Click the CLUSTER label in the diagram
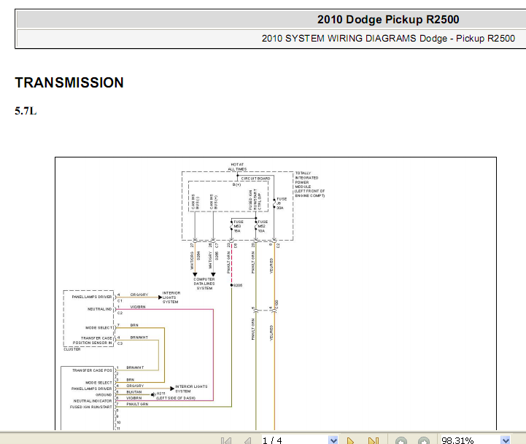Screen dimensions: 526x444 coord(71,349)
